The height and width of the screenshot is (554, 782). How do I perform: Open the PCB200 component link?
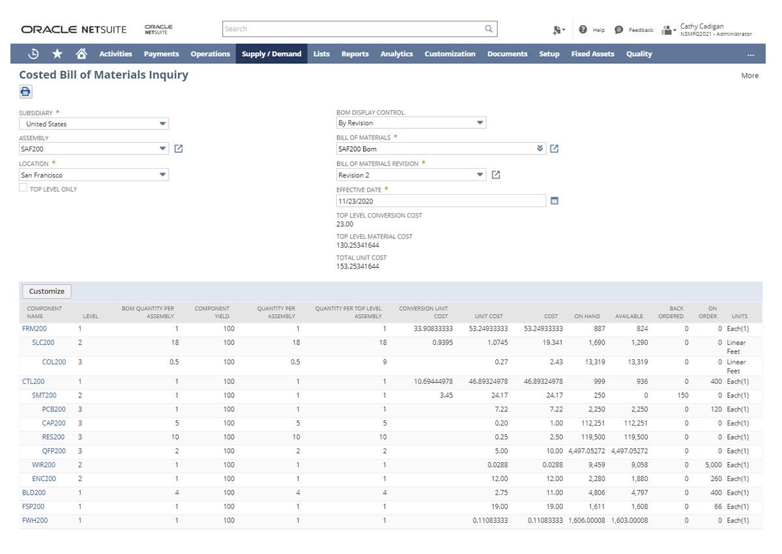click(53, 409)
